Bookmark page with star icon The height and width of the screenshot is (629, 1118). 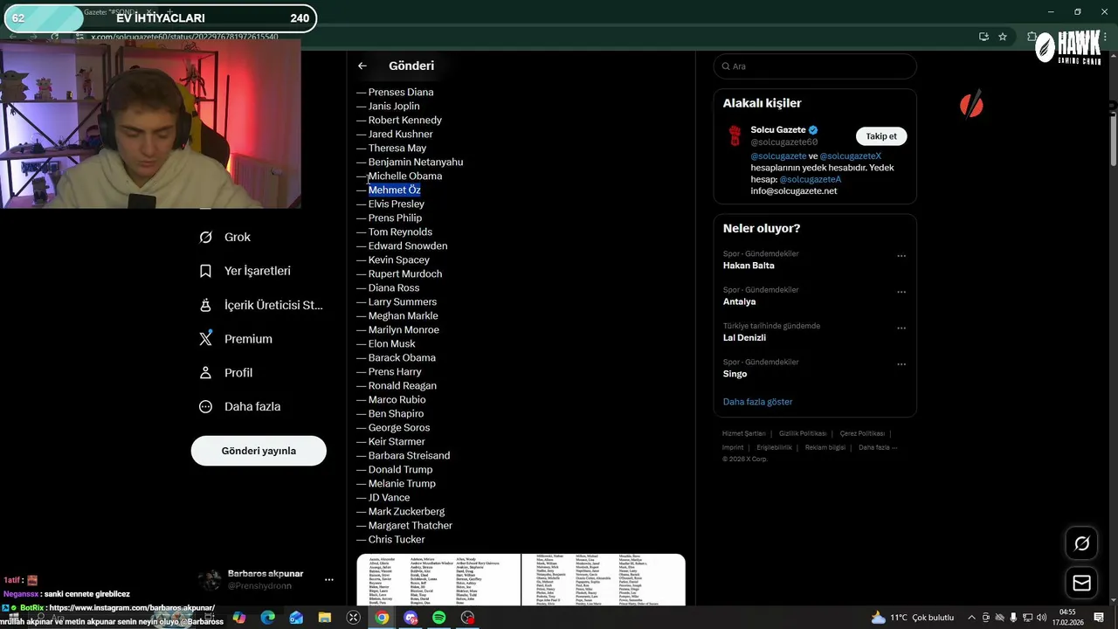[x=1003, y=37]
